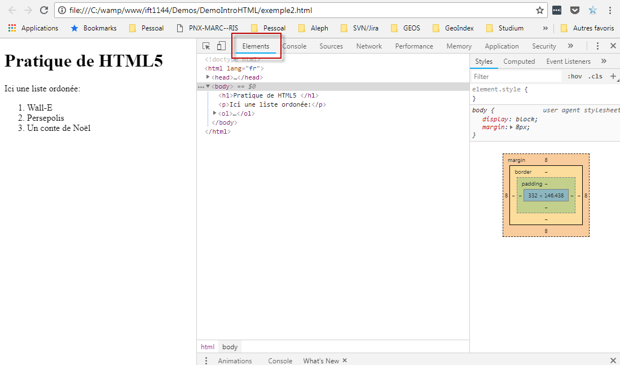This screenshot has width=620, height=365.
Task: Open the Animations drawer tab
Action: (235, 360)
